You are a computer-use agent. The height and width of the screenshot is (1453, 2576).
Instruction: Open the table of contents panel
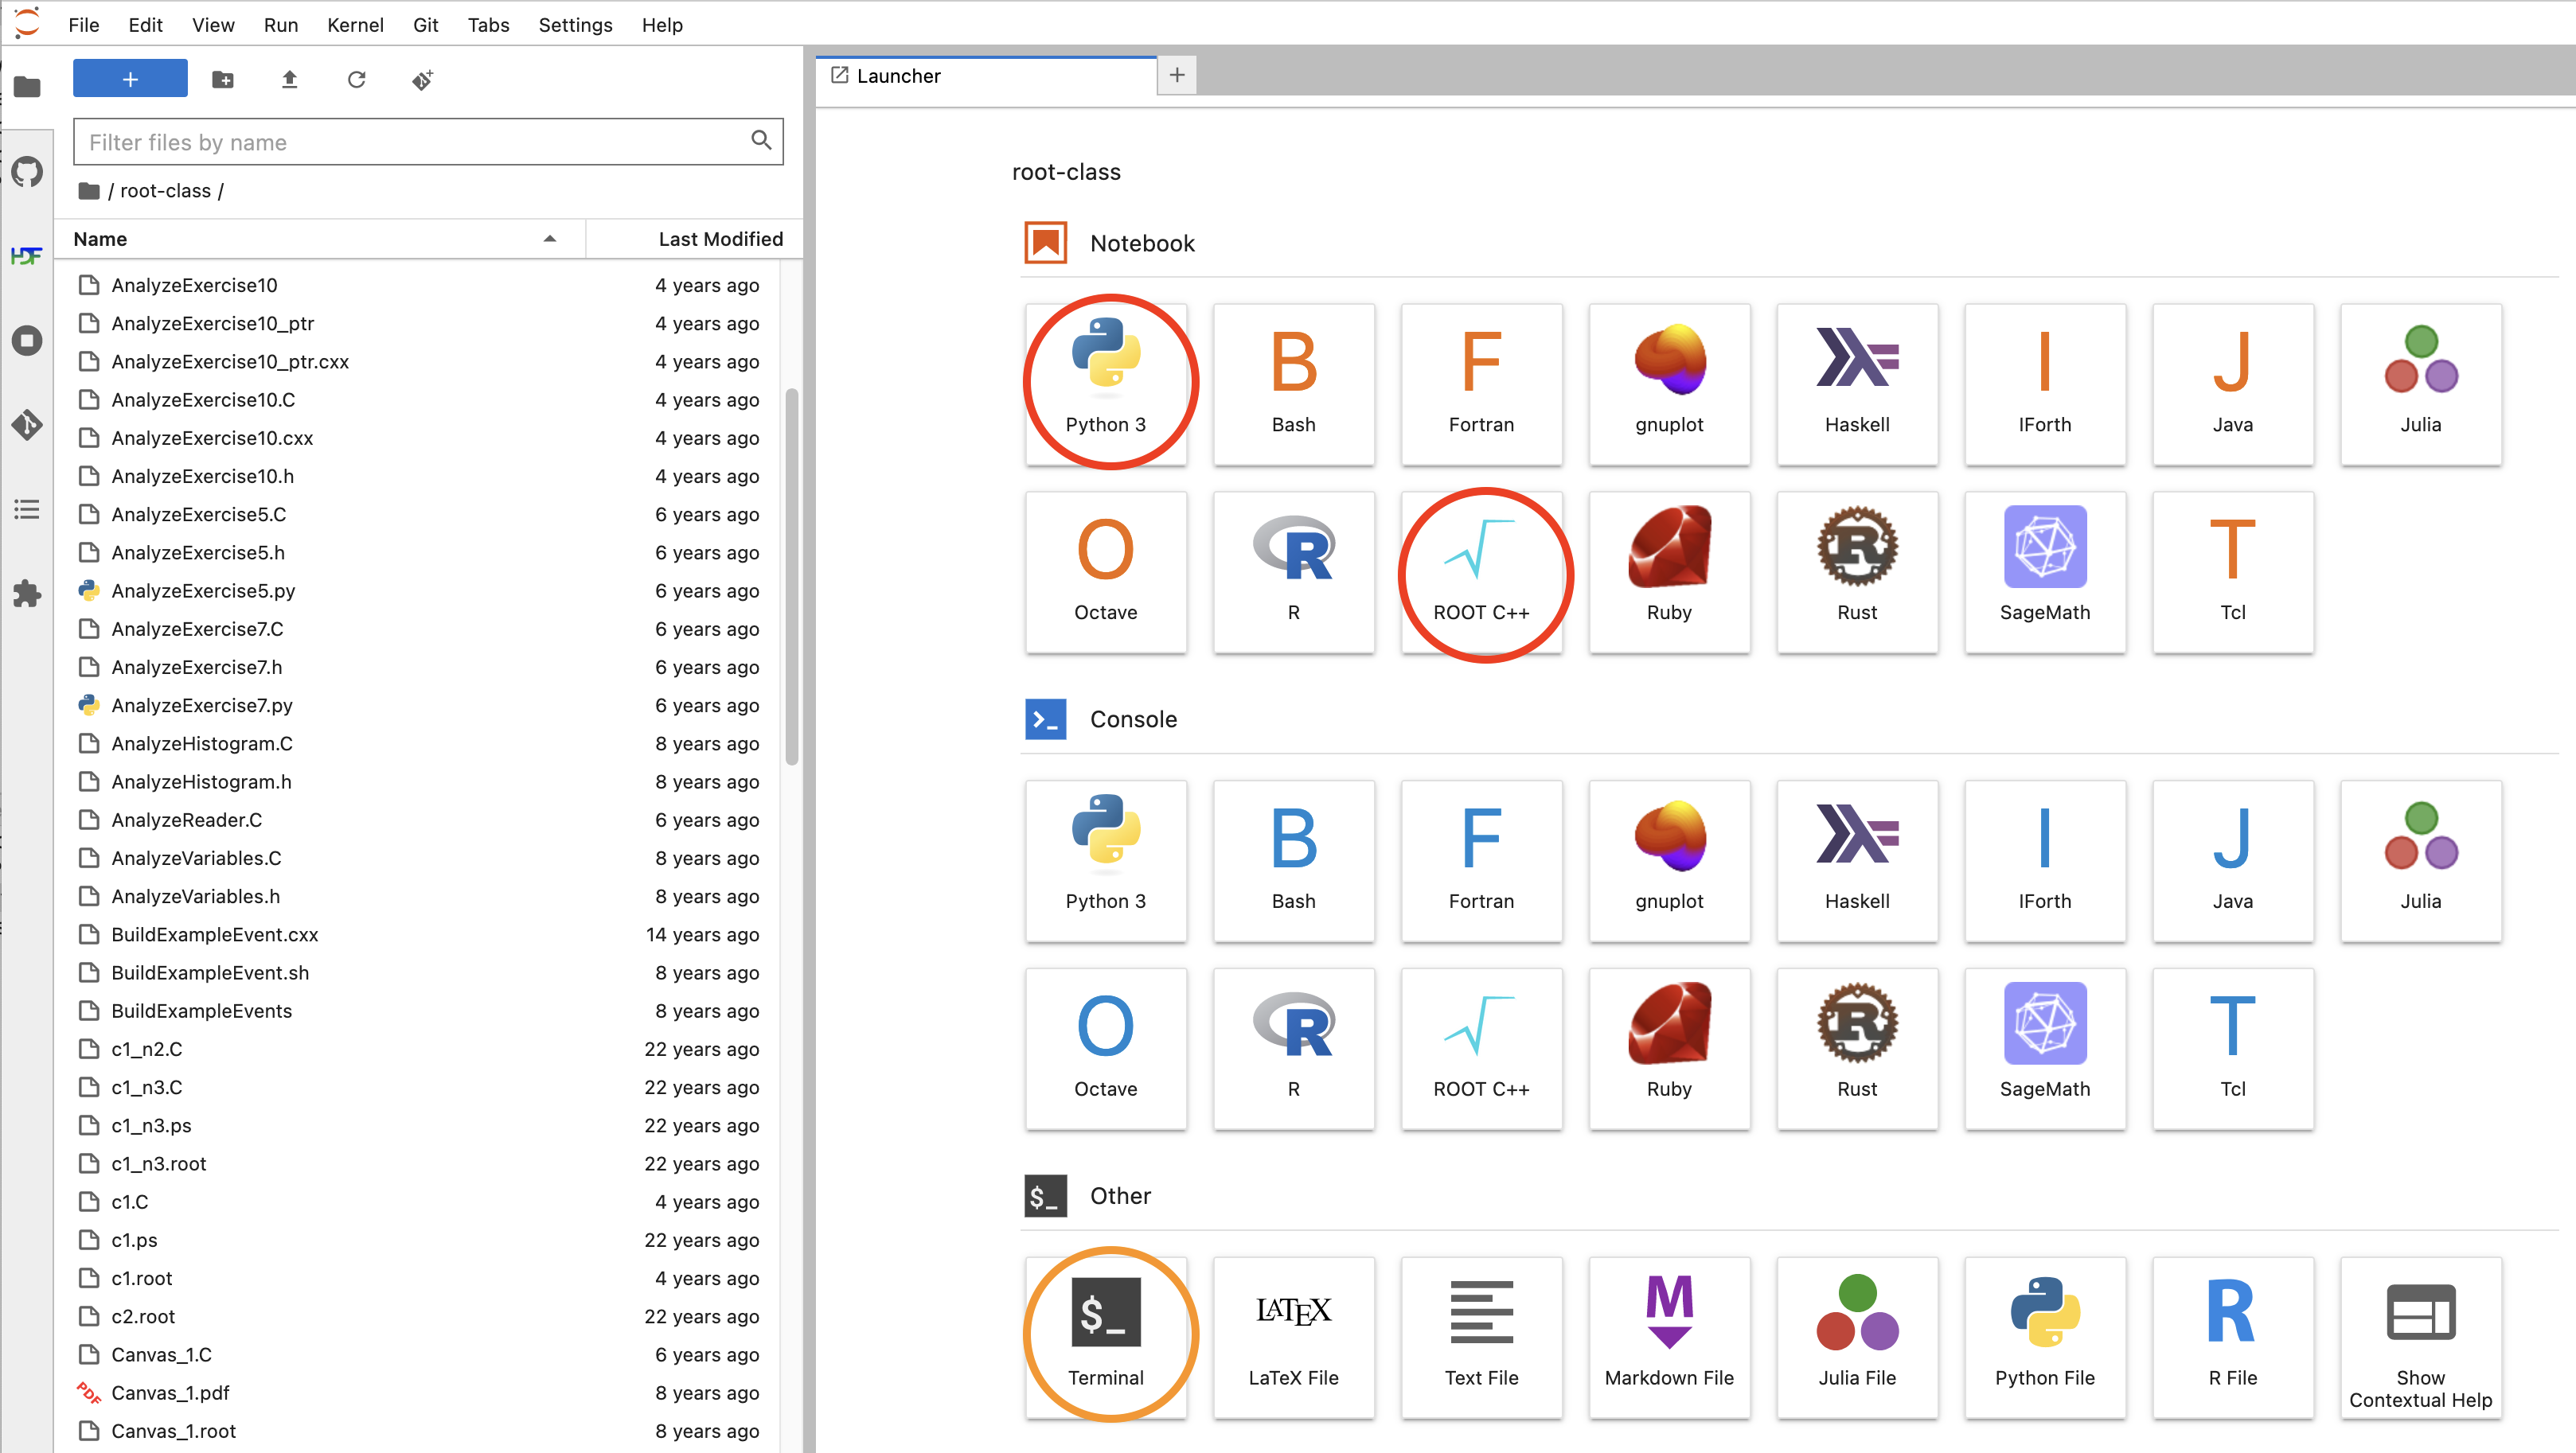tap(27, 509)
